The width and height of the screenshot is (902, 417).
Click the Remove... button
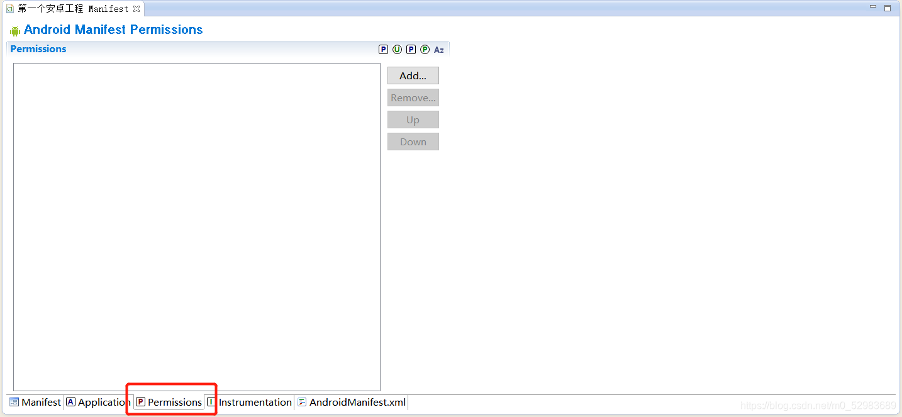(x=413, y=97)
